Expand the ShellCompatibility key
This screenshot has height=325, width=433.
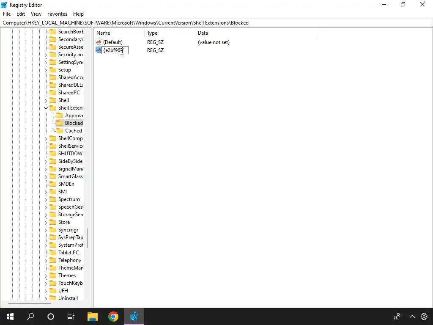coord(46,138)
